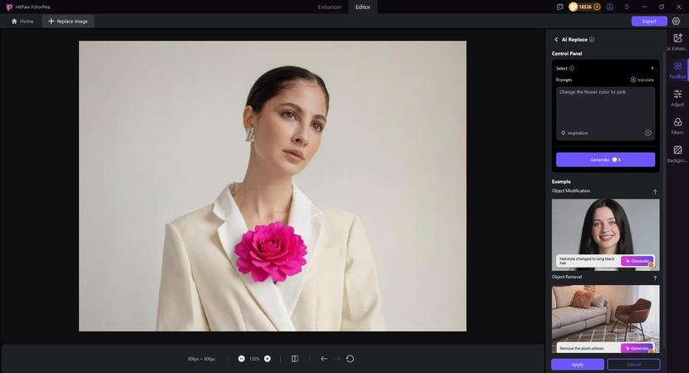Click inside the Prompts text field
This screenshot has width=689, height=373.
click(x=605, y=108)
